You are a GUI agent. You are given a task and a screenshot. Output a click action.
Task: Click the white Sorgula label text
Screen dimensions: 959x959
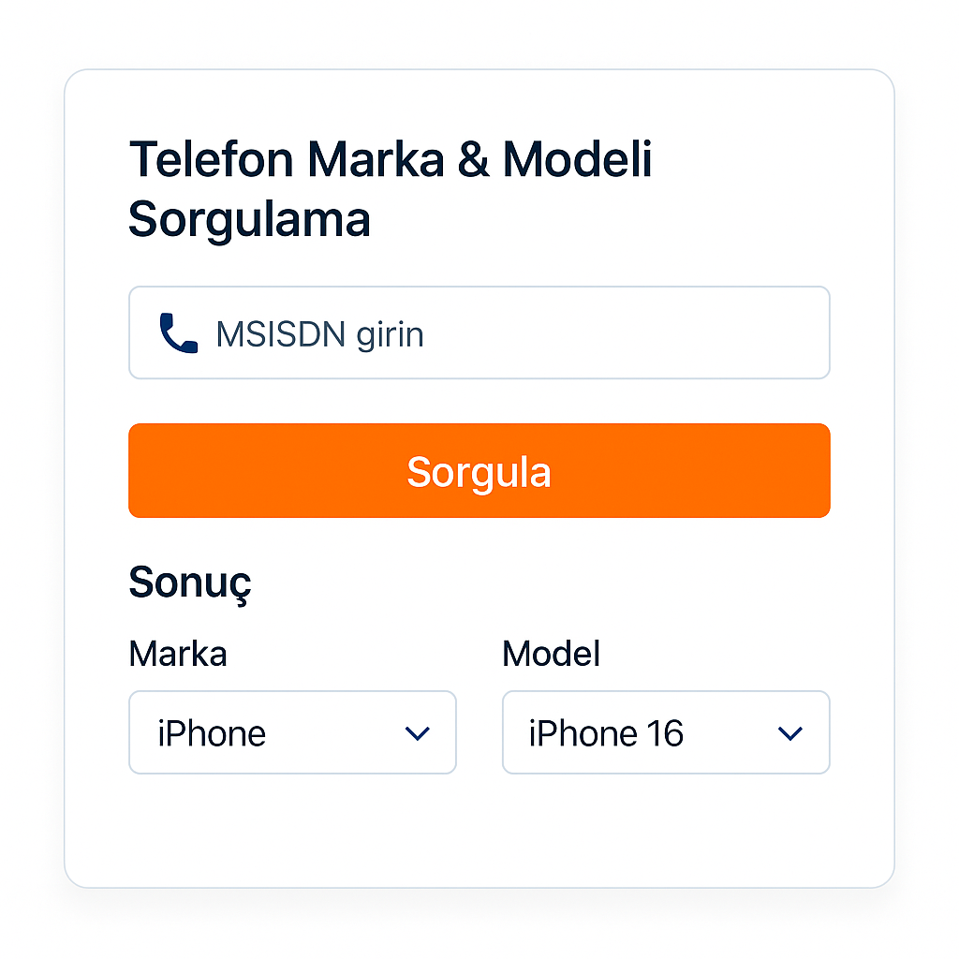point(479,472)
